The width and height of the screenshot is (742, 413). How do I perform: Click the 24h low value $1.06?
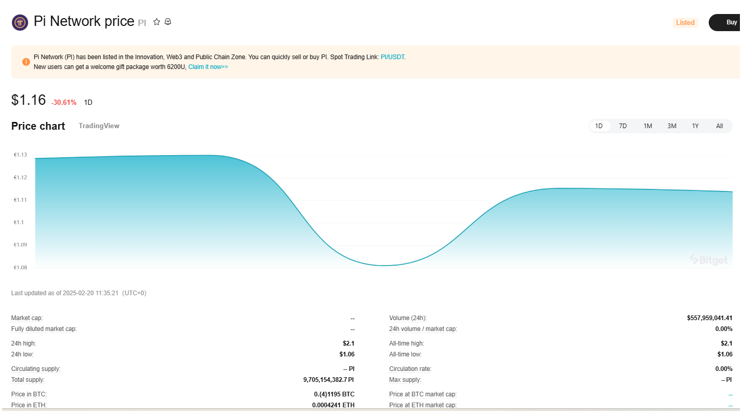point(347,354)
